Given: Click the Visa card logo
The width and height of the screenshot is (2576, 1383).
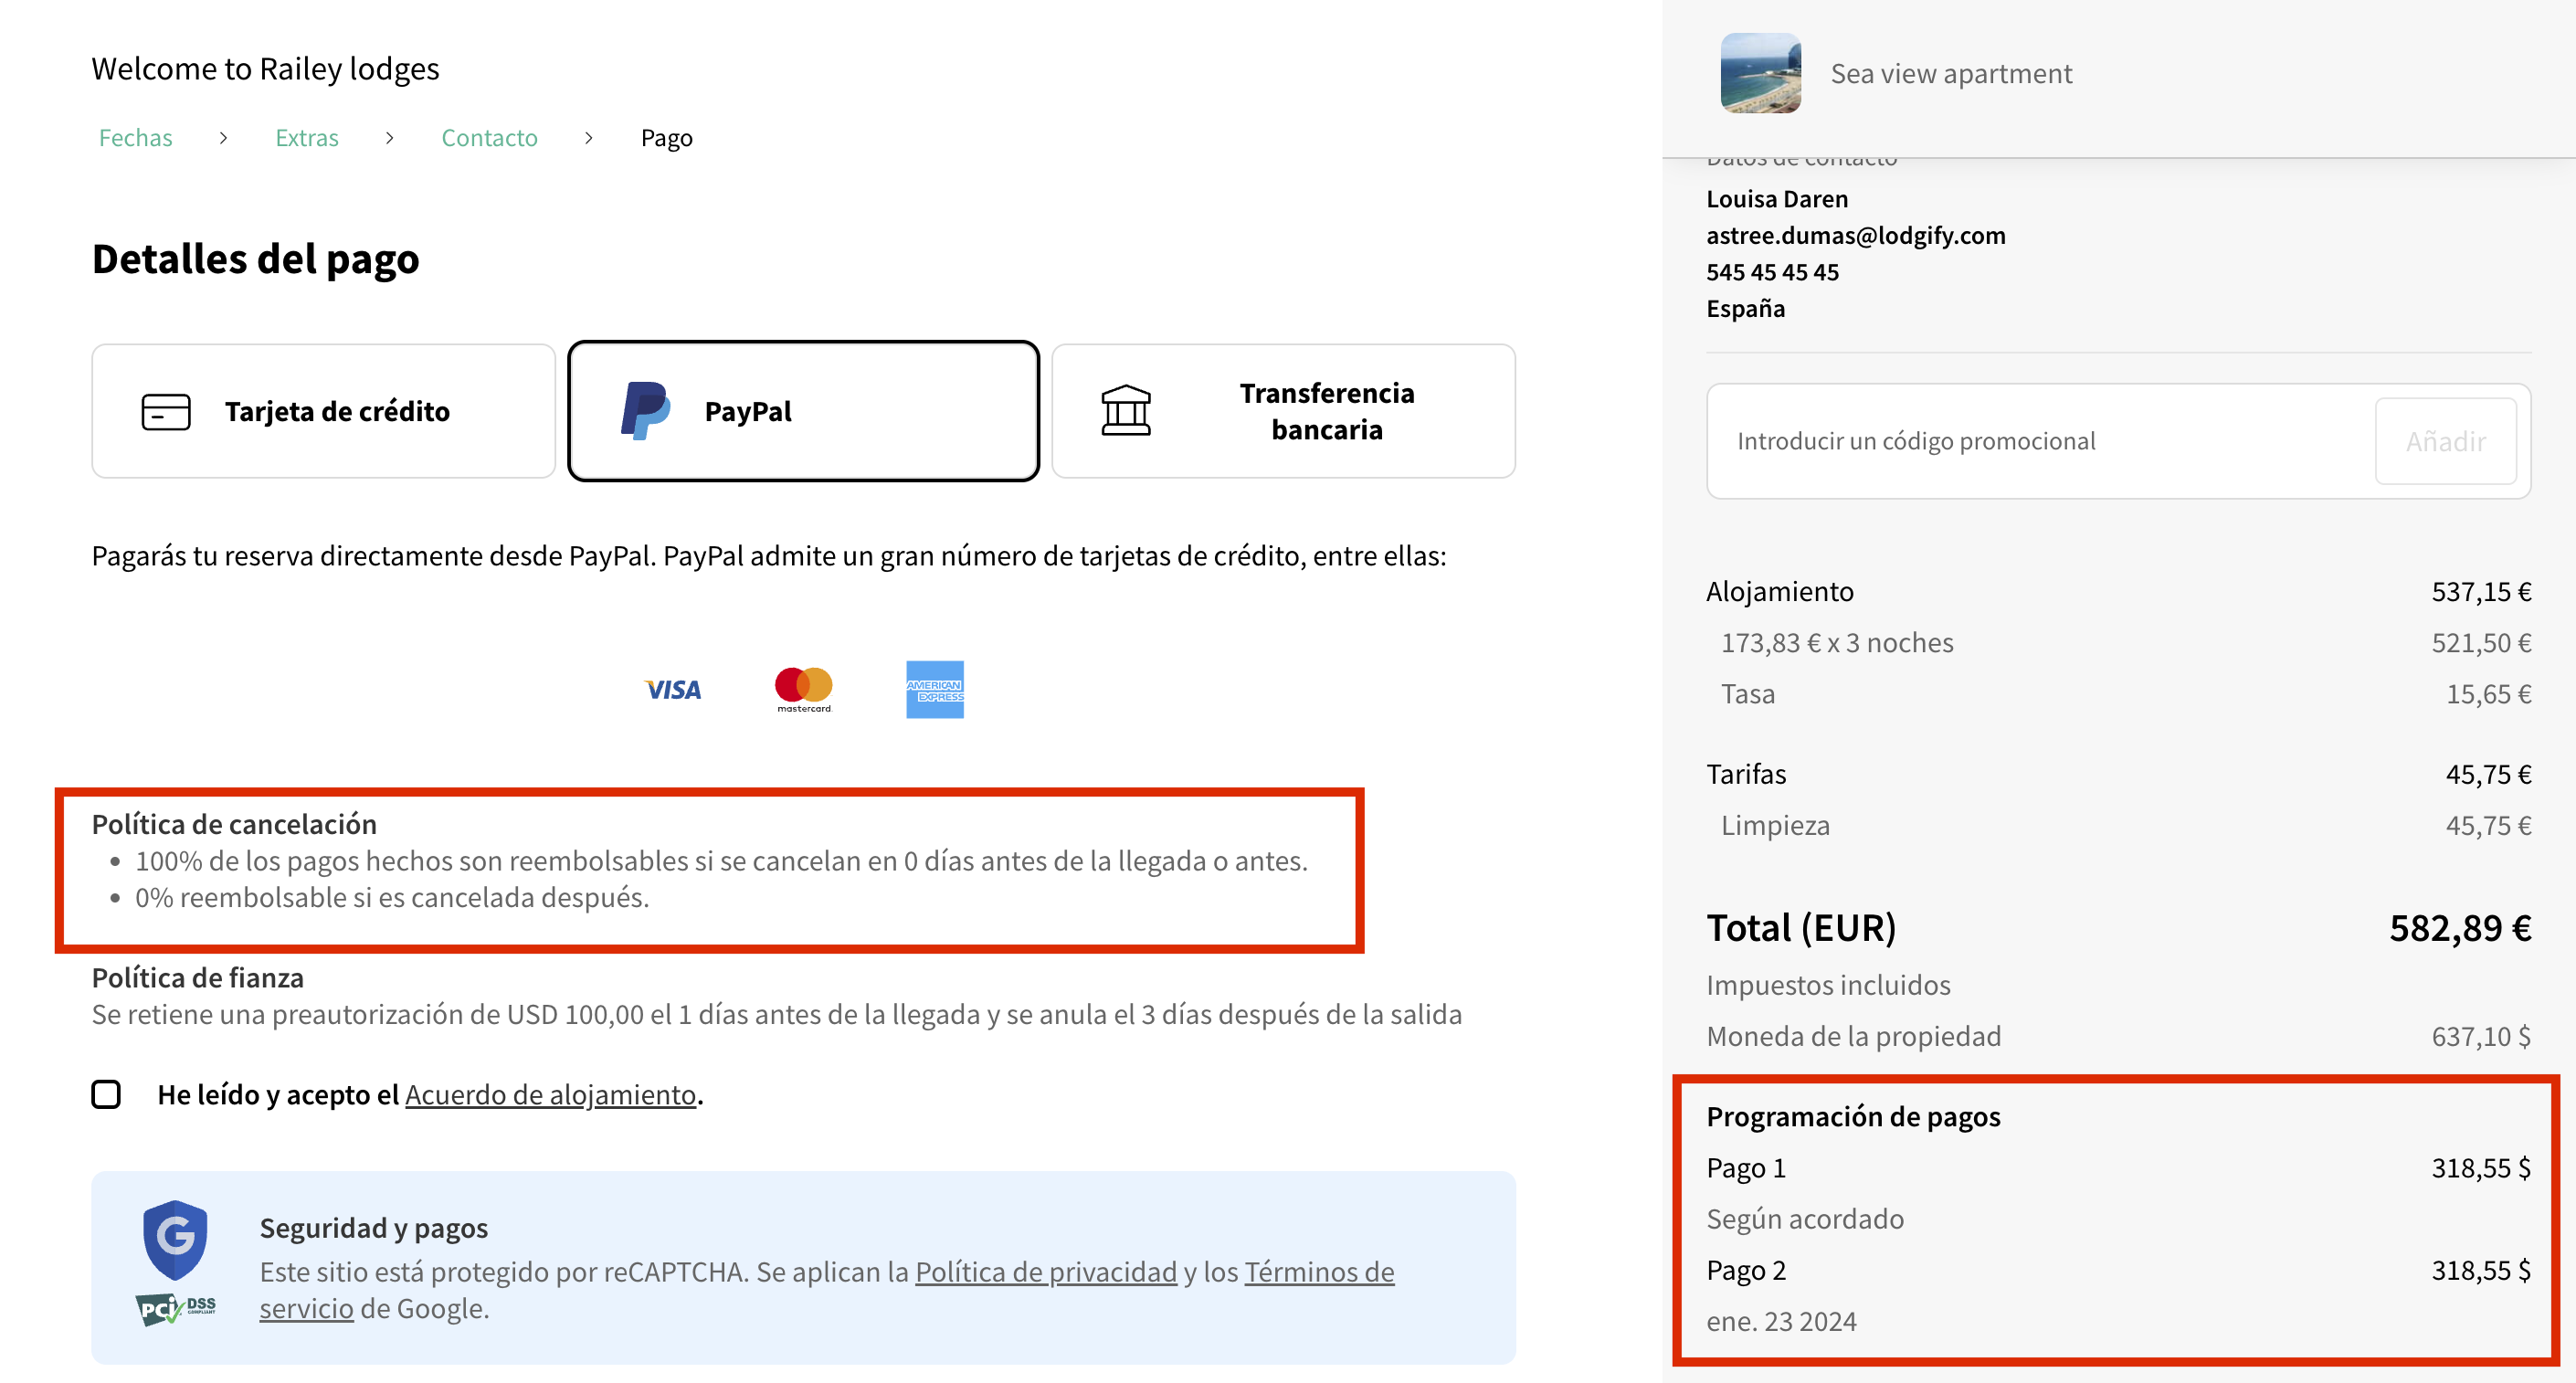Looking at the screenshot, I should point(672,688).
